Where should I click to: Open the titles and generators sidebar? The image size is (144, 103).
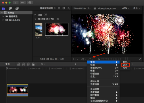click(x=17, y=8)
